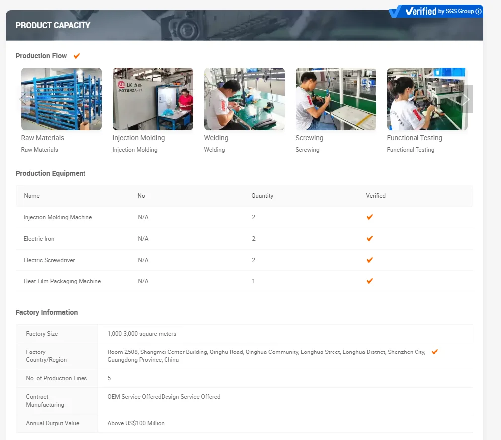Click N/A in the Heat Film Packaging row

pos(143,281)
